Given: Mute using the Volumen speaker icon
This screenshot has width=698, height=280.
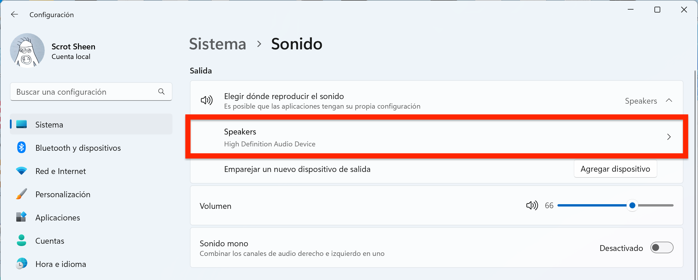Looking at the screenshot, I should pyautogui.click(x=532, y=205).
